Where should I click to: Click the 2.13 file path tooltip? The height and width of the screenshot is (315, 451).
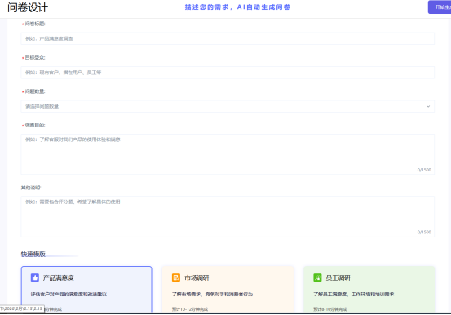coord(22,308)
